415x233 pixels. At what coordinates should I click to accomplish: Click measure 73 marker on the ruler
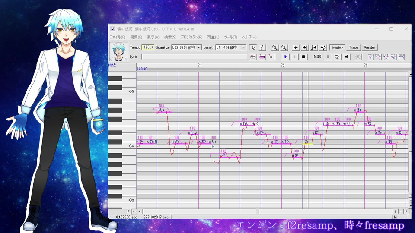tap(366, 65)
